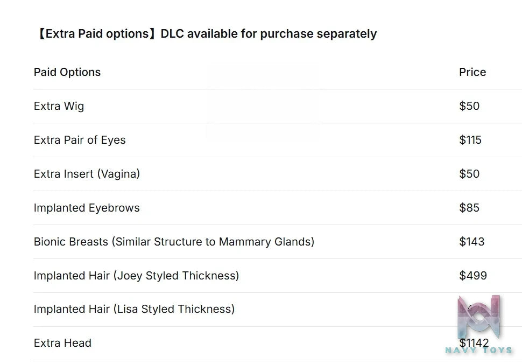Click Implanted Hair (Joey Styled Thickness)
Viewport: 522px width, 364px height.
tap(137, 276)
